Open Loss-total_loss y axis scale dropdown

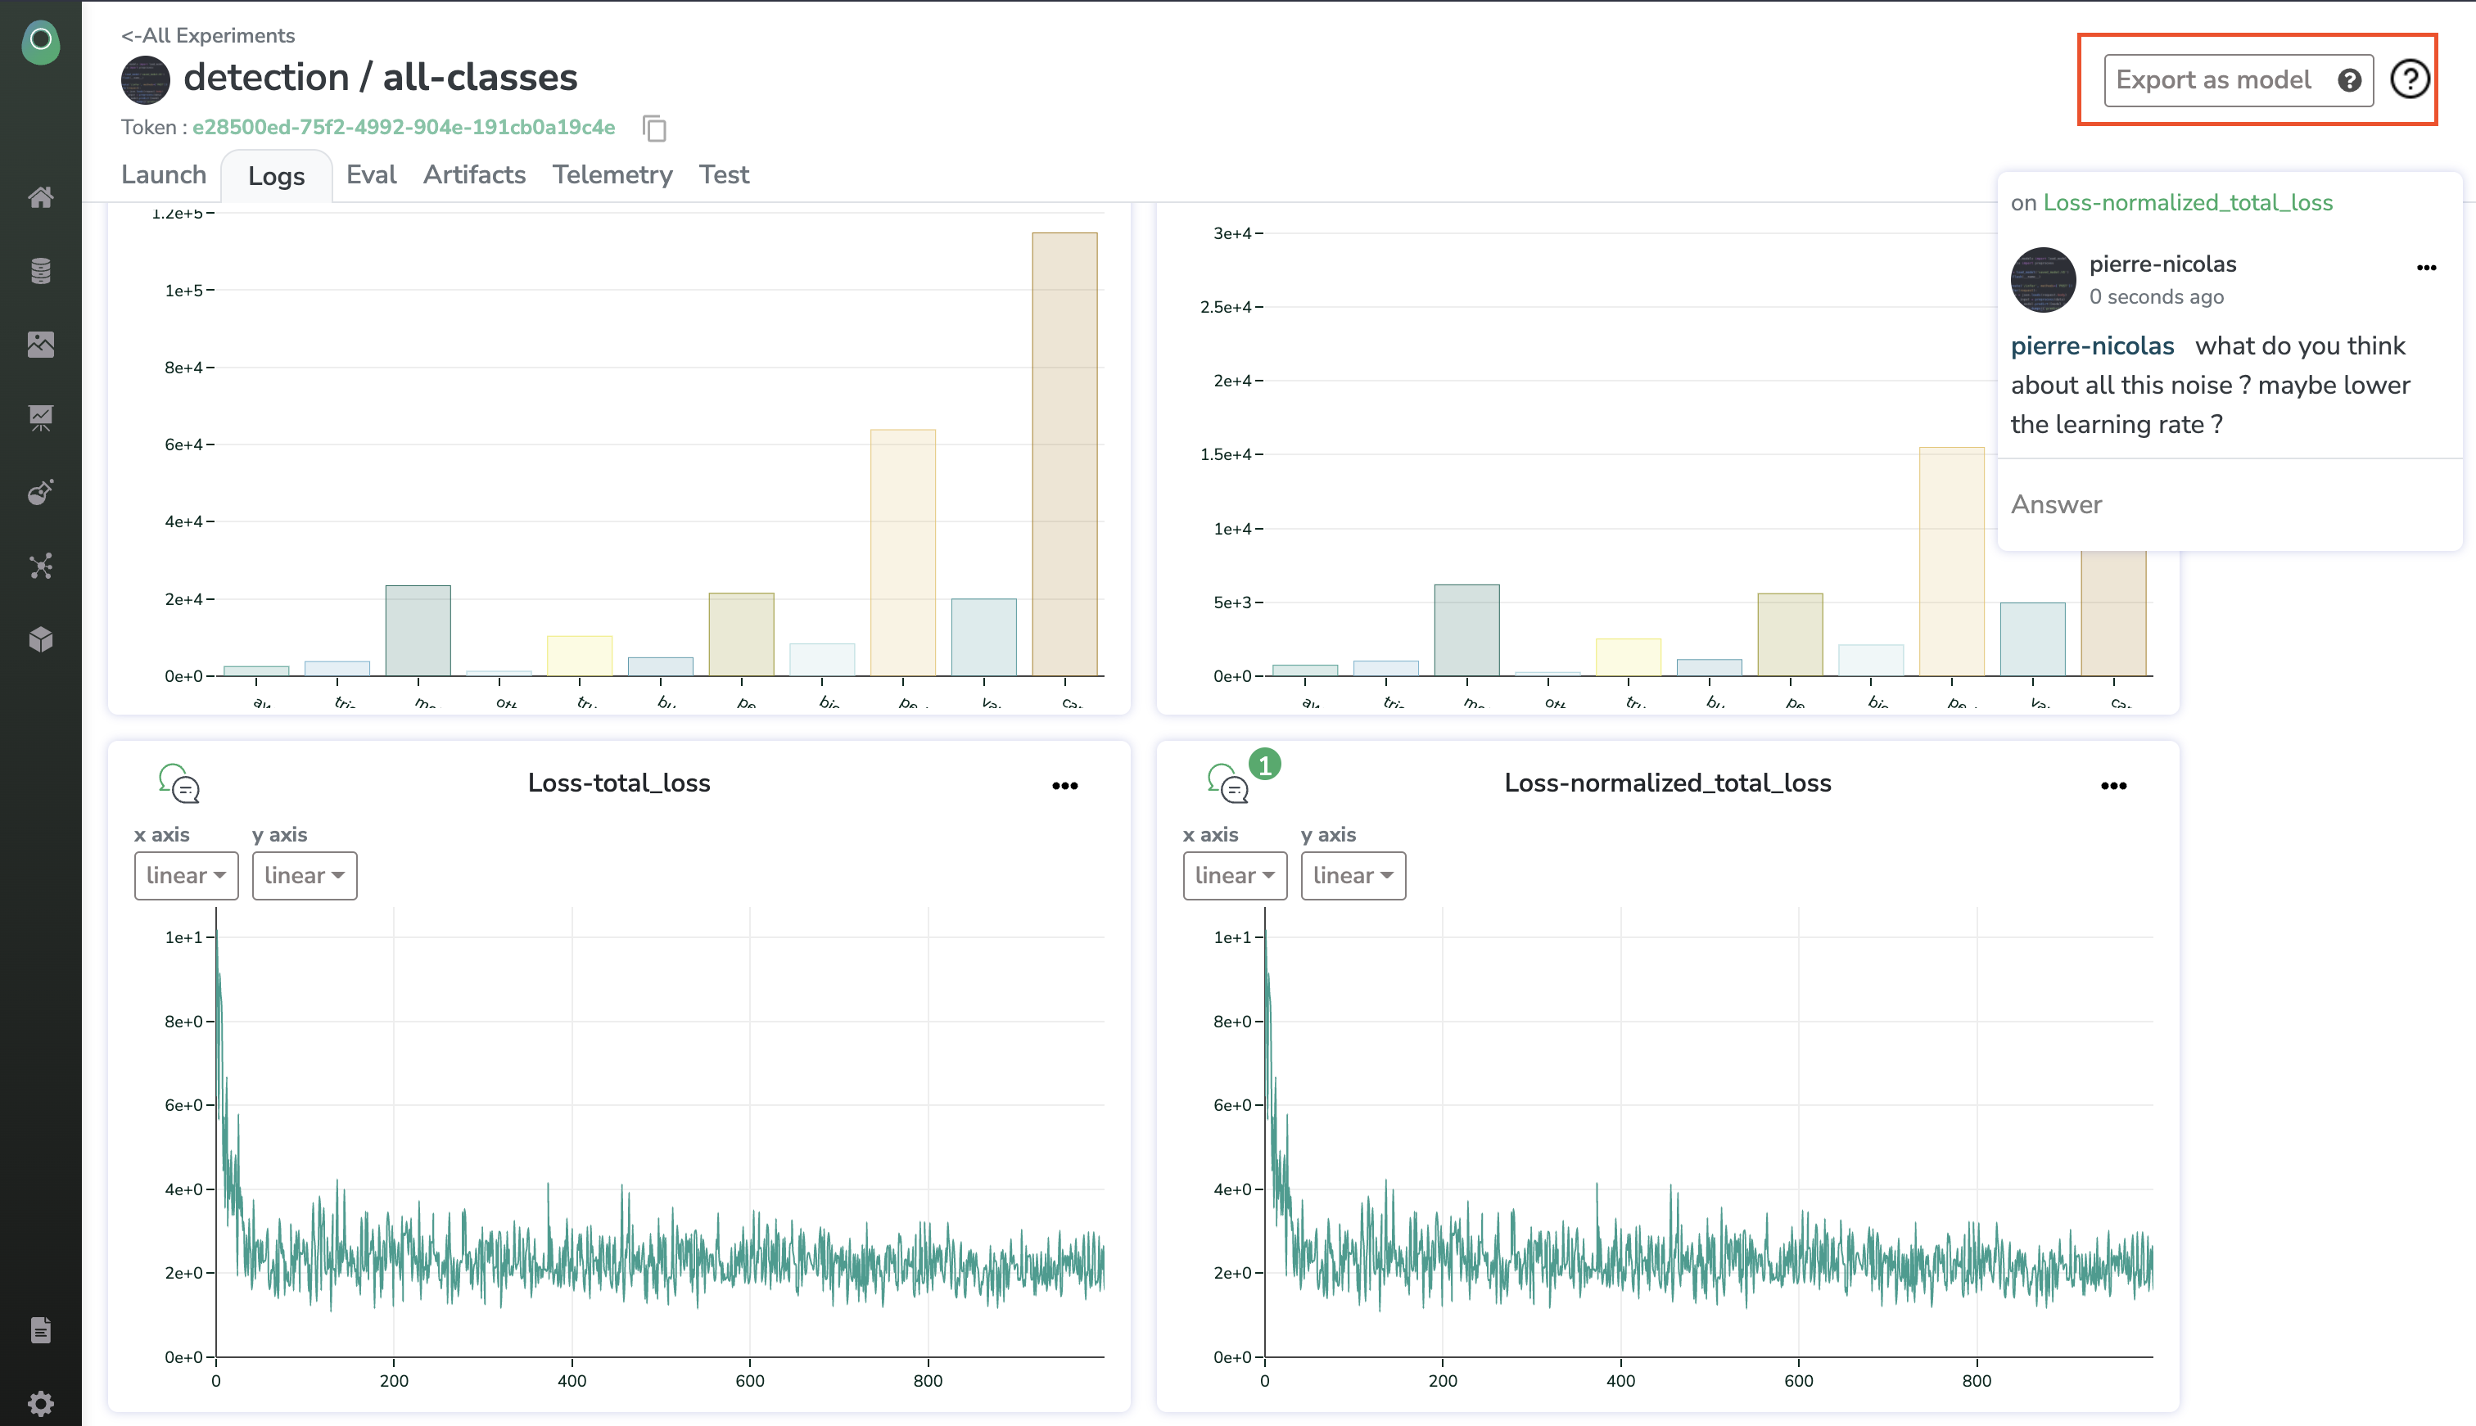(x=304, y=876)
